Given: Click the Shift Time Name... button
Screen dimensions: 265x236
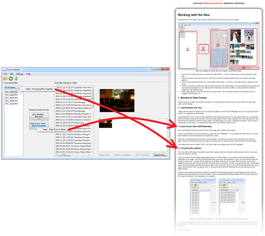Looking at the screenshot, I should [144, 155].
